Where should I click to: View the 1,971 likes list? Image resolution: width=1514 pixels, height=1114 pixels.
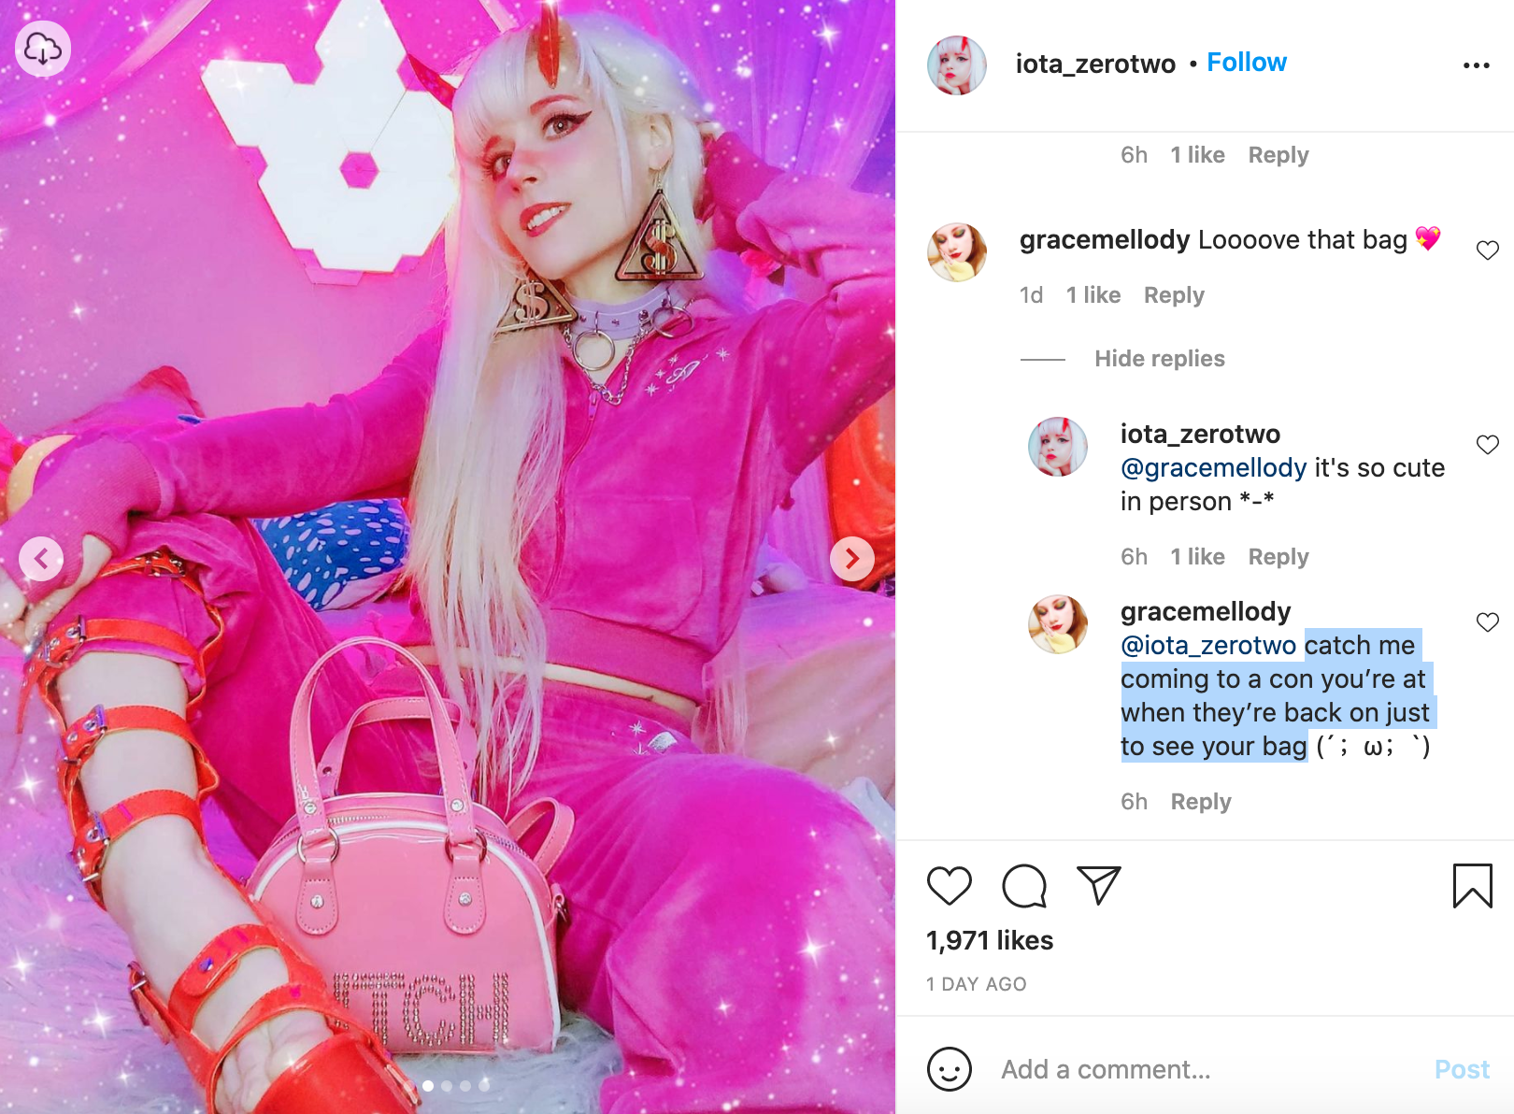pyautogui.click(x=990, y=940)
